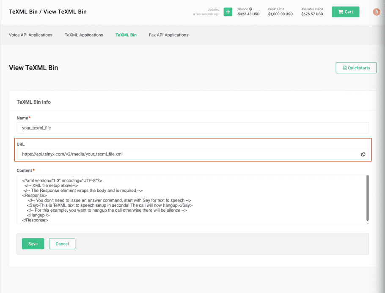385x293 pixels.
Task: Click inside the Content XML editor
Action: pos(190,199)
